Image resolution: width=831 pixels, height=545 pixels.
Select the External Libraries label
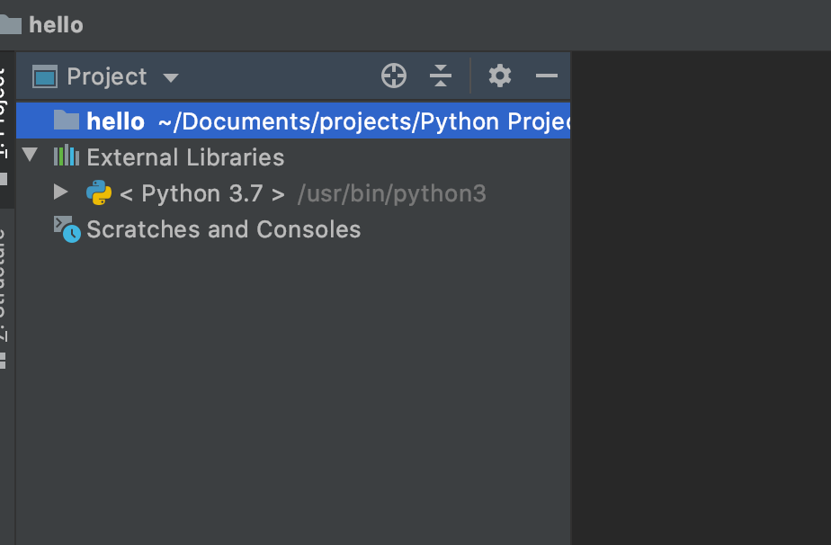(x=185, y=157)
